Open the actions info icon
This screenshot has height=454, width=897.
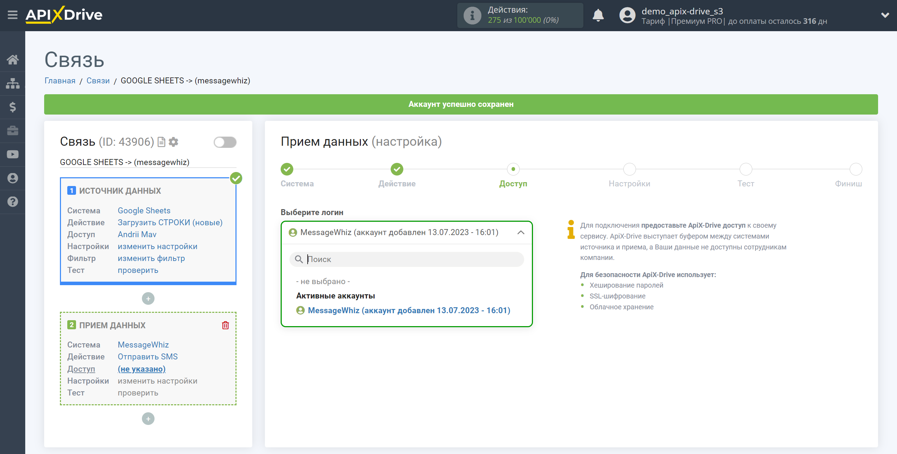point(472,15)
